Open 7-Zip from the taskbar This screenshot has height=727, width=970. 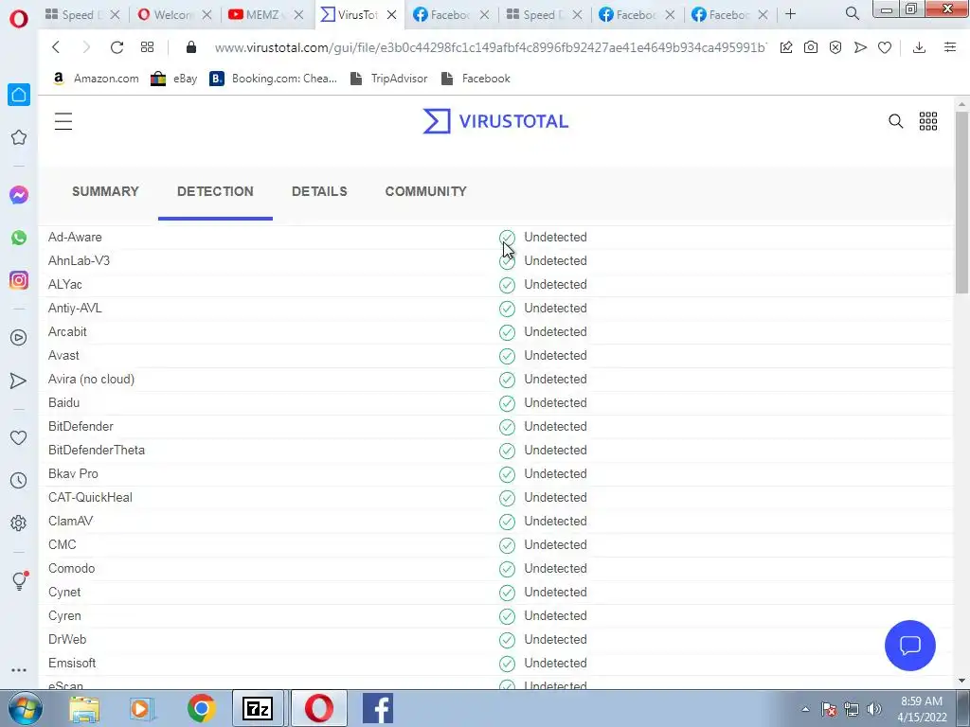[x=258, y=708]
